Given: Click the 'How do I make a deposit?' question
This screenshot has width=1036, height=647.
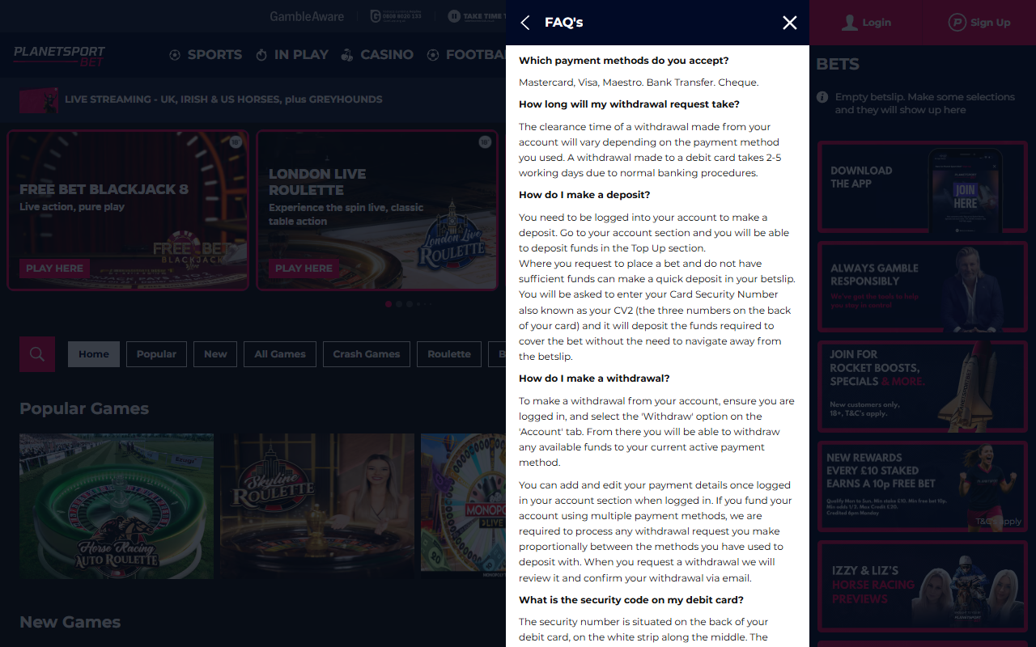Looking at the screenshot, I should (x=584, y=195).
